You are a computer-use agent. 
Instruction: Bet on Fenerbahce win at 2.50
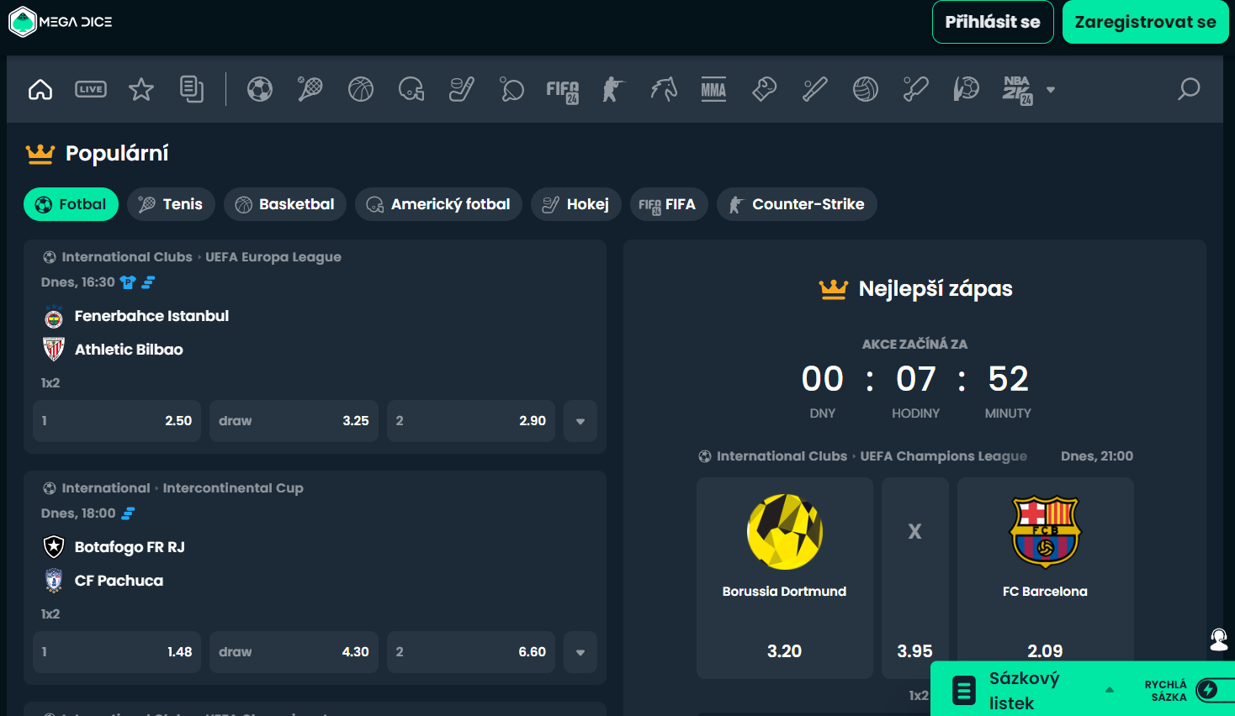117,421
